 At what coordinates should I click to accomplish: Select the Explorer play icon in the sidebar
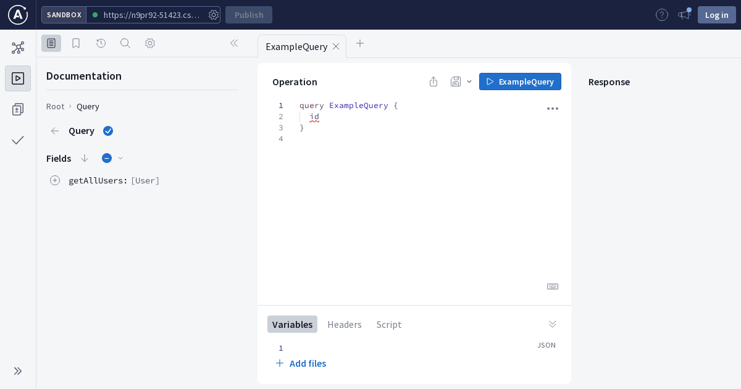point(18,78)
